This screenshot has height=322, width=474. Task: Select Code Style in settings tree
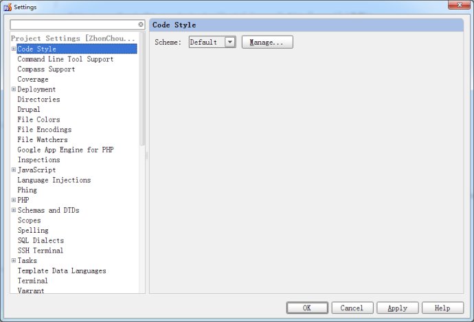click(77, 49)
